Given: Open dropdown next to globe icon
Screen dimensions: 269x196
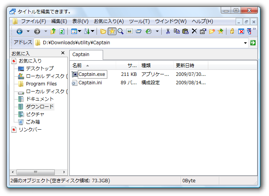Looking at the screenshot, I should tap(157, 31).
